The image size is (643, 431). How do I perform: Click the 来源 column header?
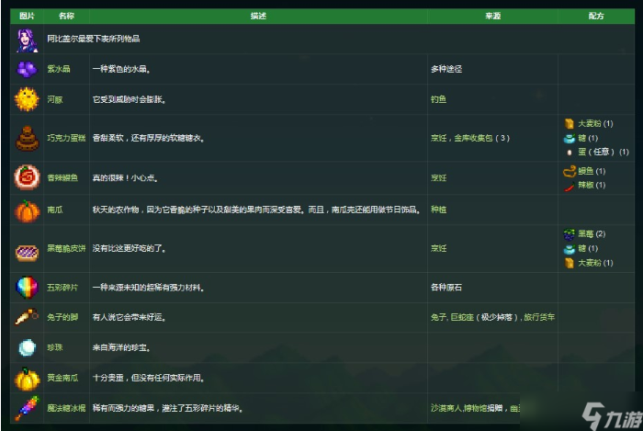tap(492, 16)
